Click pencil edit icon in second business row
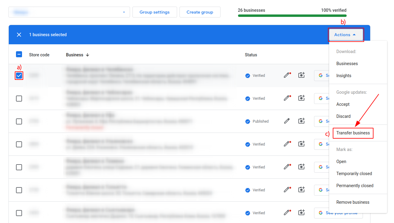 pyautogui.click(x=287, y=98)
